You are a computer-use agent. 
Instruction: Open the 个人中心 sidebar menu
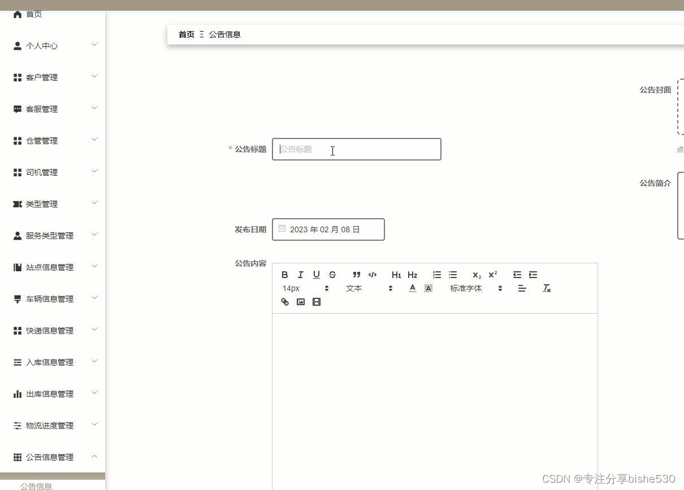tap(53, 46)
